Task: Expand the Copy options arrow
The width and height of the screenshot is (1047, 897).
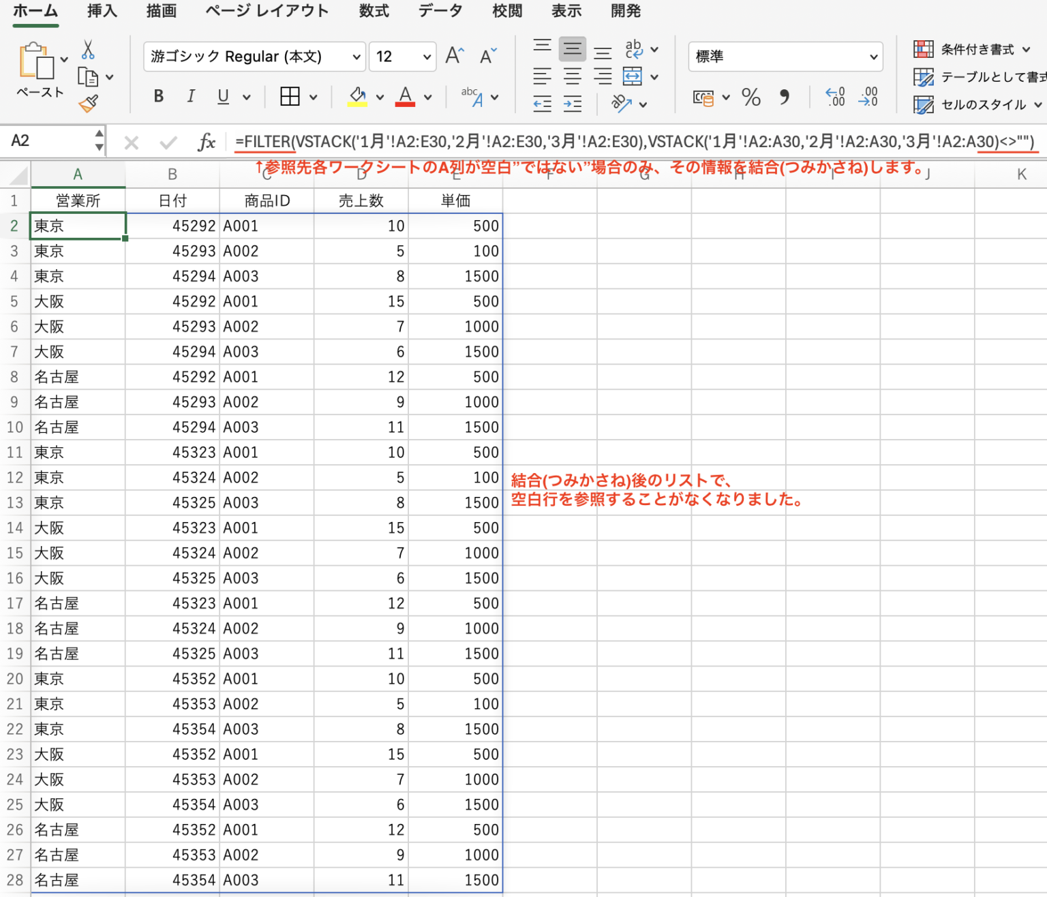Action: point(110,78)
